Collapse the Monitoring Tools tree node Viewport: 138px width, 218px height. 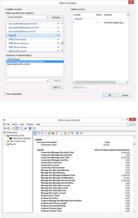pyautogui.click(x=5, y=136)
